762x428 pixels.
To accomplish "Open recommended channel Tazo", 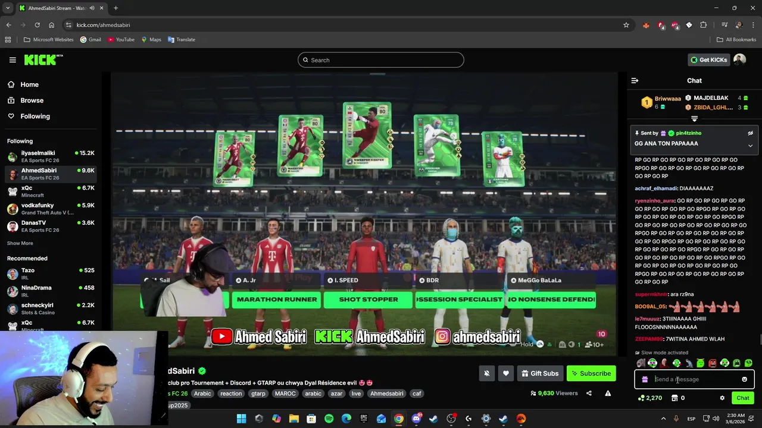I will coord(51,273).
